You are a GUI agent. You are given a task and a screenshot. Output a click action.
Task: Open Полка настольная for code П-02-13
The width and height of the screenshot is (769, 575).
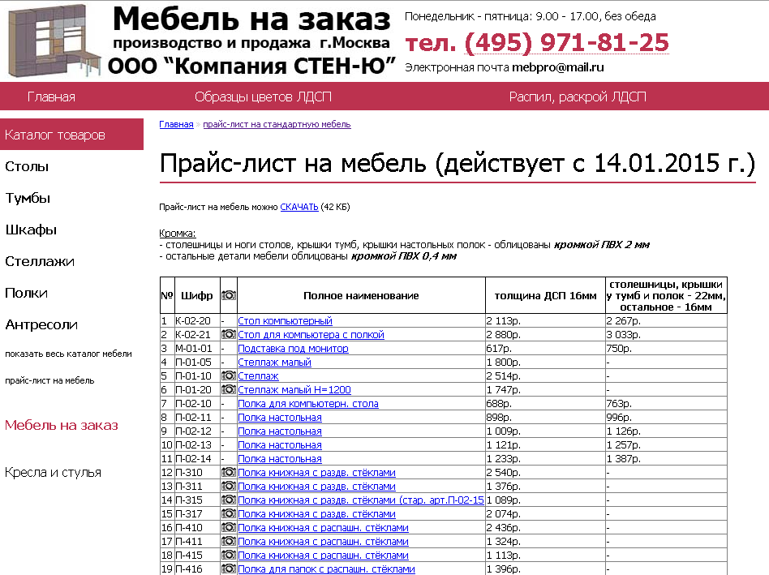pyautogui.click(x=280, y=444)
